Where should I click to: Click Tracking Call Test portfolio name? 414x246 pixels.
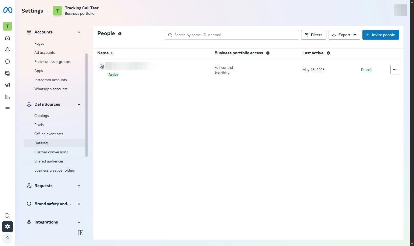(x=82, y=8)
